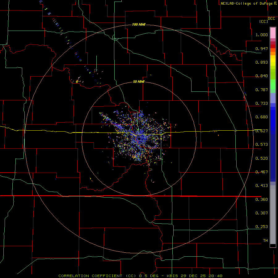278x278 pixels.
Task: Pick the gray lower color bar segment
Action: point(273,215)
